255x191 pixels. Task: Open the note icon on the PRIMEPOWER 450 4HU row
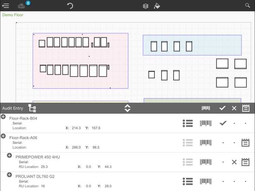245,162
